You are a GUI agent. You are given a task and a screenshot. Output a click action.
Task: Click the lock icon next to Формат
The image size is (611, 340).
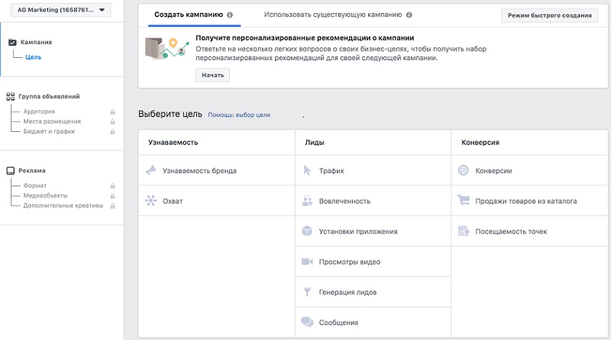pyautogui.click(x=112, y=186)
